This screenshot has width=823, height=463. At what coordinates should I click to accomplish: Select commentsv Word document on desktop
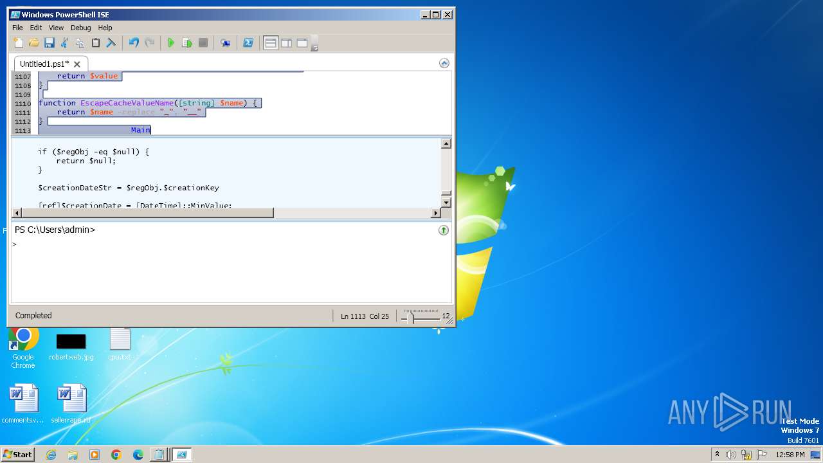tap(23, 404)
